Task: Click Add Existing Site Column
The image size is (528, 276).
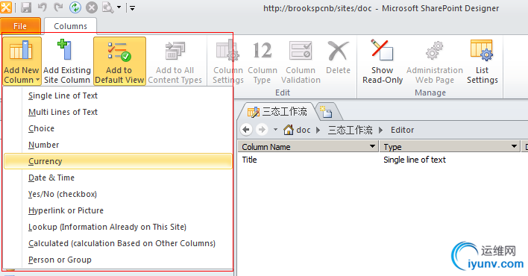Action: point(67,61)
